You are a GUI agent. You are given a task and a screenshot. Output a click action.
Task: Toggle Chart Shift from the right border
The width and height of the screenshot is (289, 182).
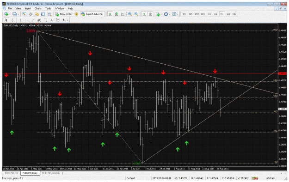click(x=150, y=14)
